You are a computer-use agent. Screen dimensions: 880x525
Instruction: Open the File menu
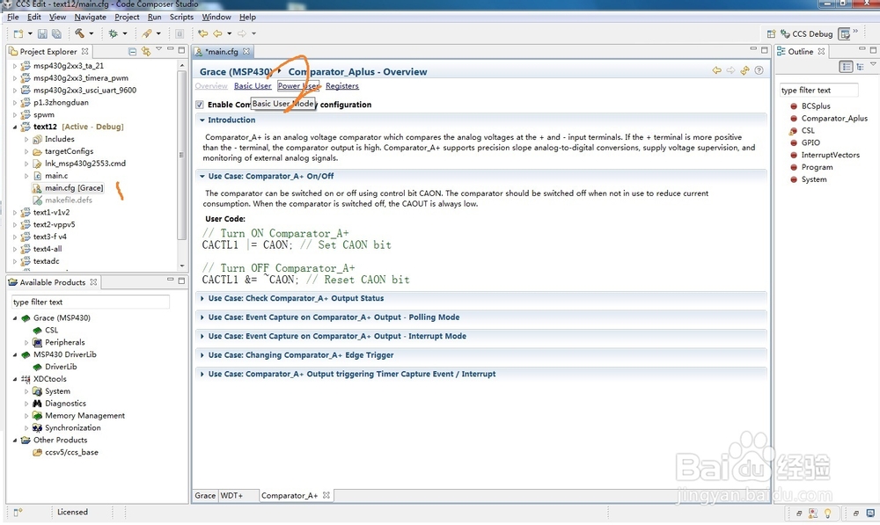coord(13,17)
